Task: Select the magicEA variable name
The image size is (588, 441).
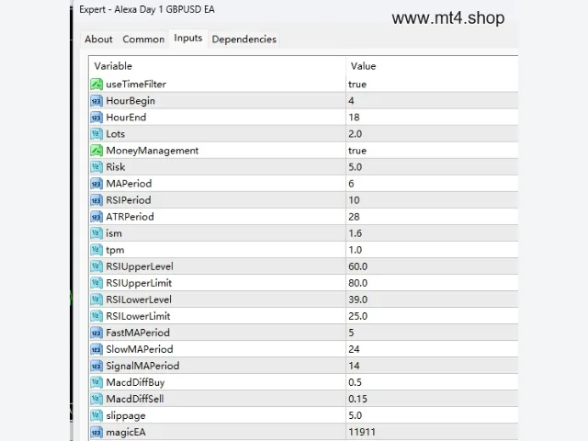Action: pyautogui.click(x=126, y=433)
